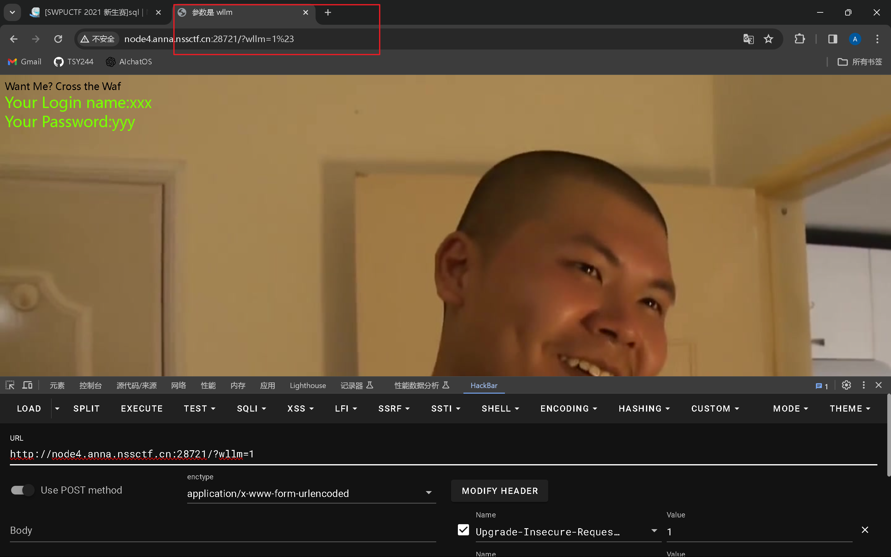Expand the ENCODING menu in HackBar

pyautogui.click(x=568, y=408)
